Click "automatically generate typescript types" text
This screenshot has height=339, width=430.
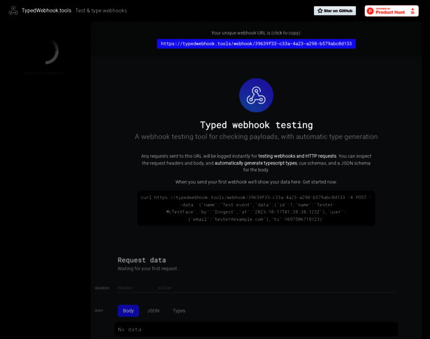click(256, 163)
